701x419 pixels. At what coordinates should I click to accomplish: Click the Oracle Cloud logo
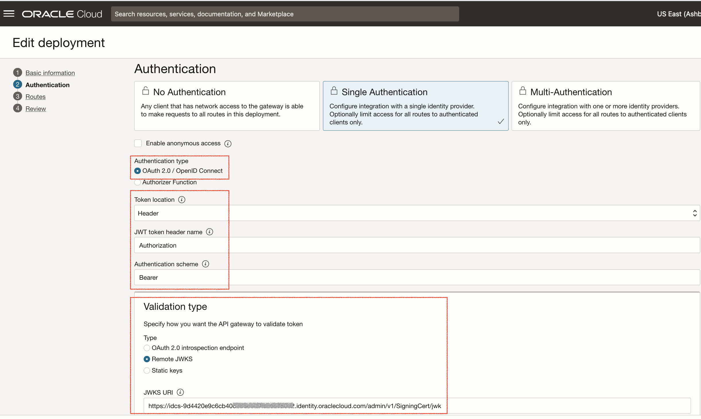[x=62, y=14]
